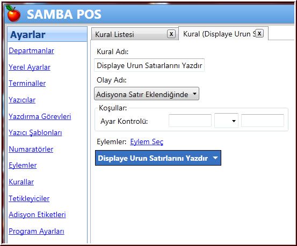297x246 pixels.
Task: Click first Ayar Kontrolü input field
Action: (x=190, y=121)
